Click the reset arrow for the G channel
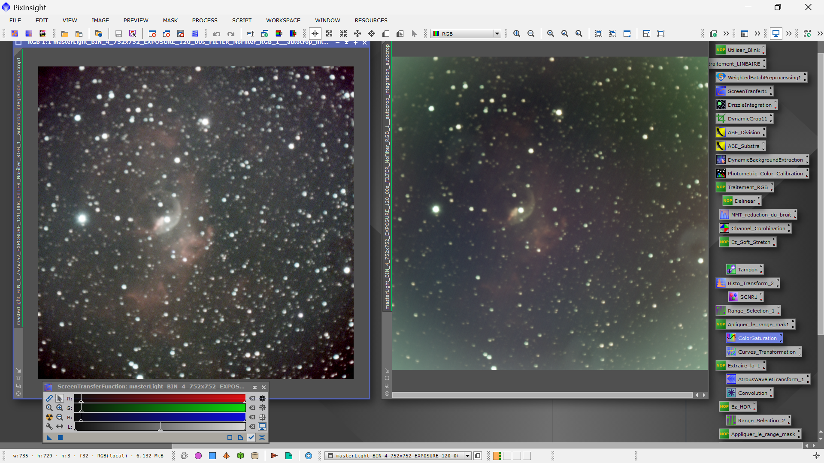Screen dimensions: 824x463 252,408
